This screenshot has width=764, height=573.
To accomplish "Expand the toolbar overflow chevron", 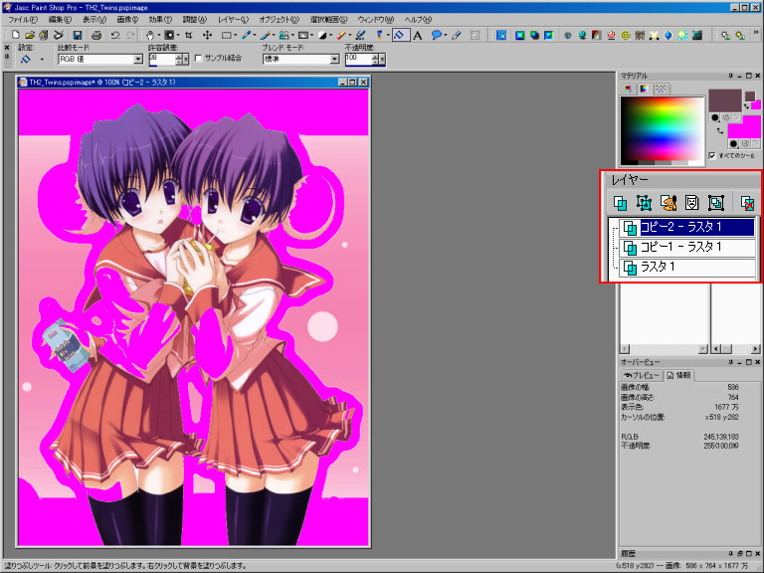I will click(756, 32).
